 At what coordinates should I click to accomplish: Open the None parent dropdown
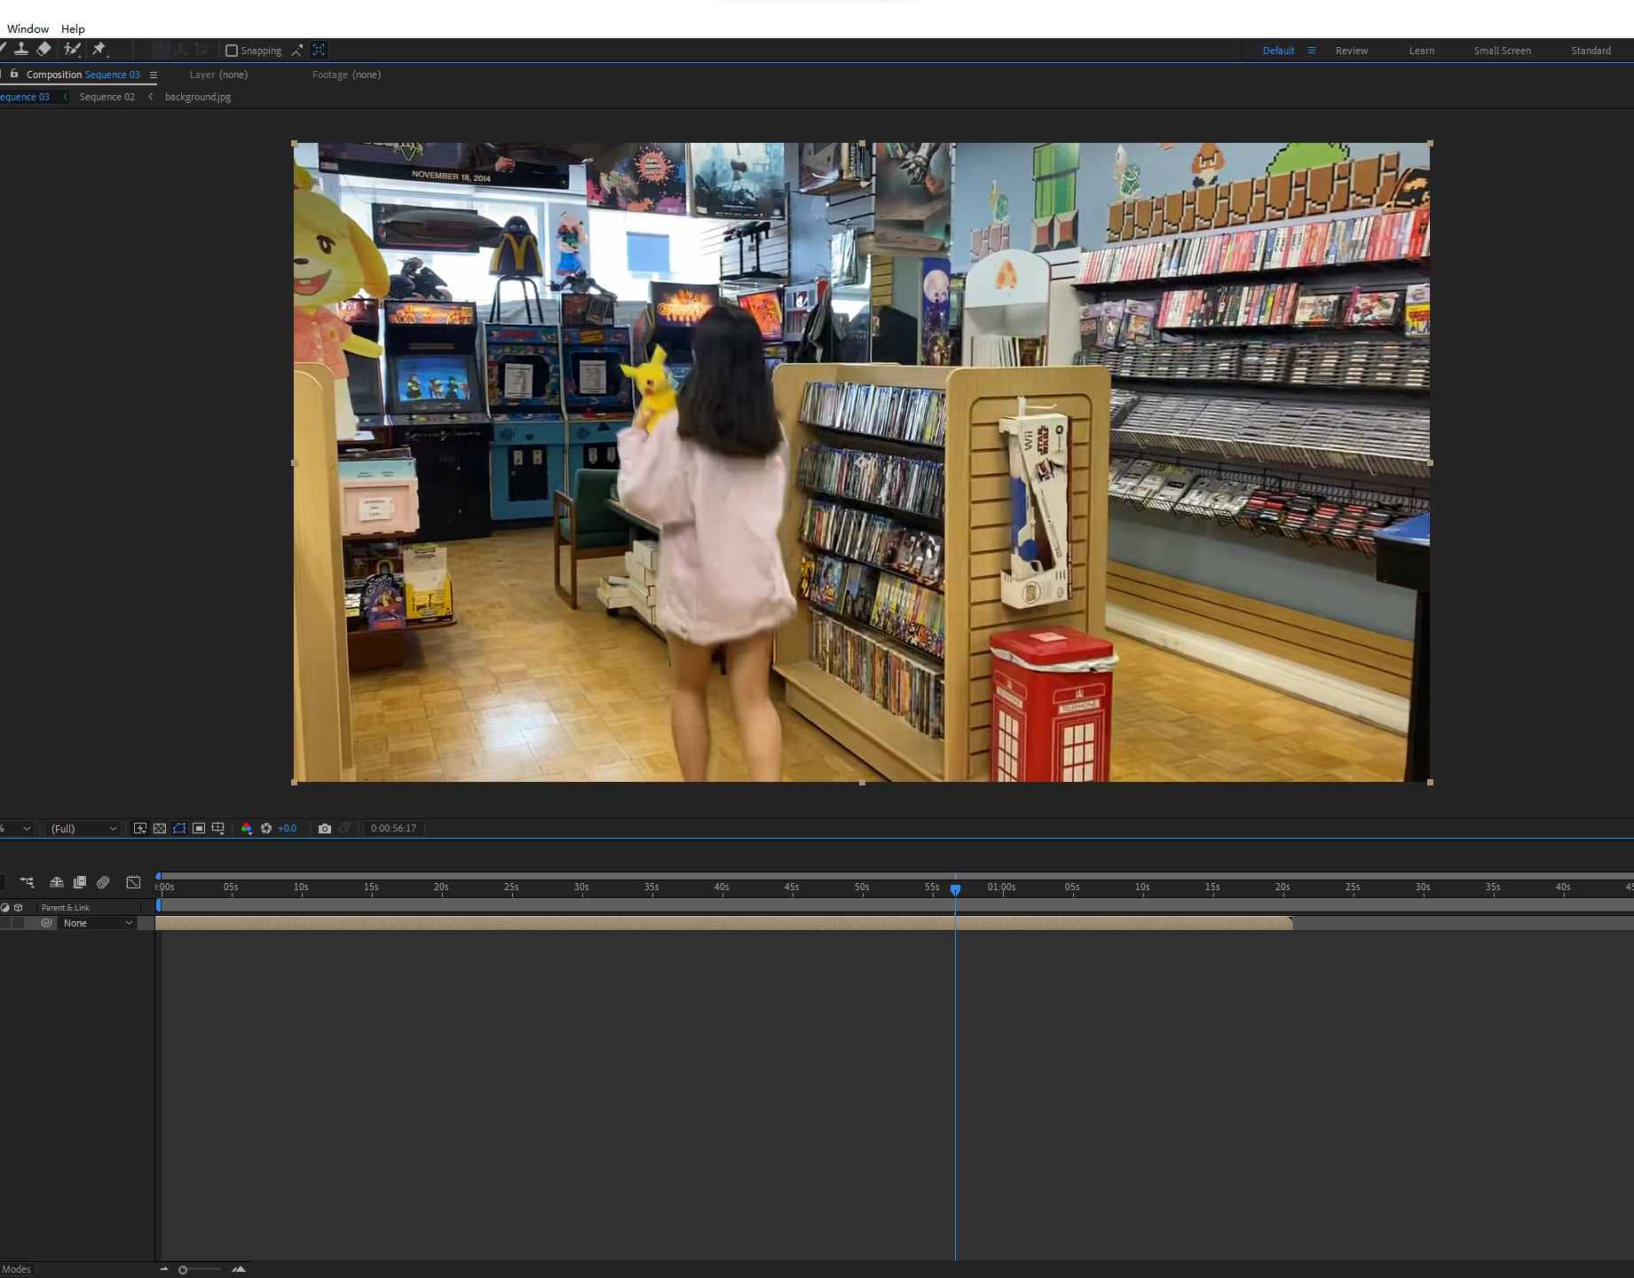point(99,923)
